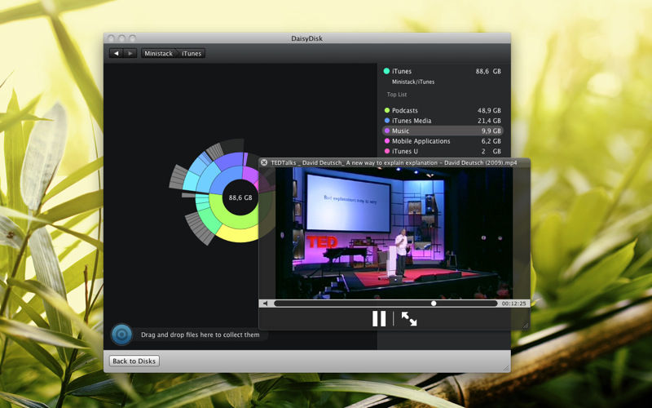Select iTunes Media in the Top List

(443, 121)
